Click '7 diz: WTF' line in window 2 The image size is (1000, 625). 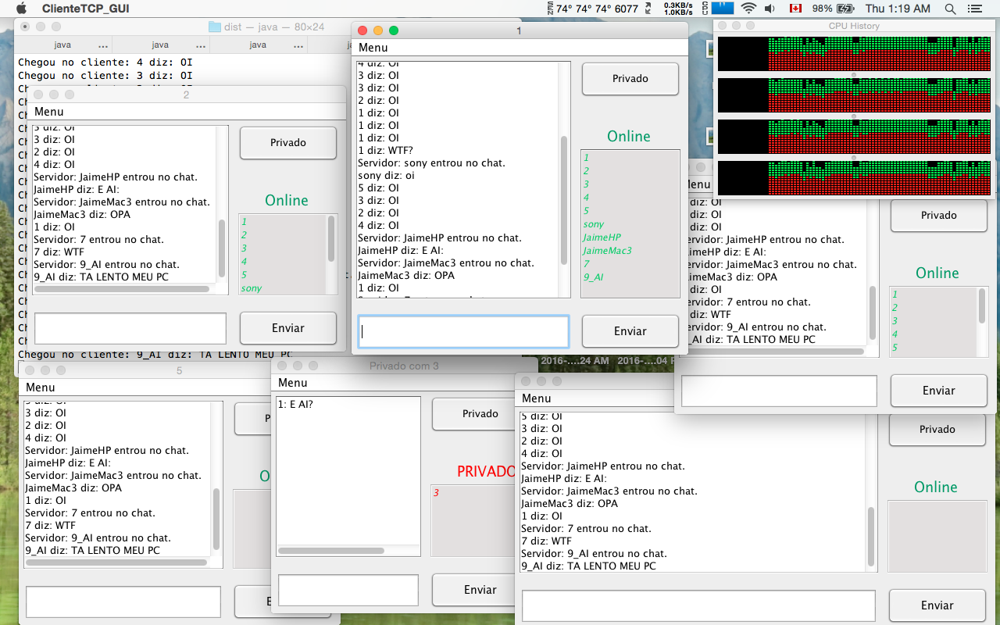[x=59, y=252]
